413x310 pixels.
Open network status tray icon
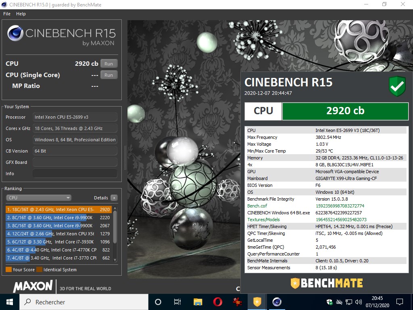coord(349,302)
